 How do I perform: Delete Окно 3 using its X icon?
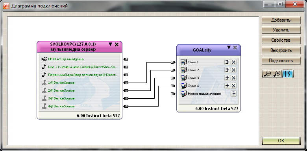coord(233,78)
